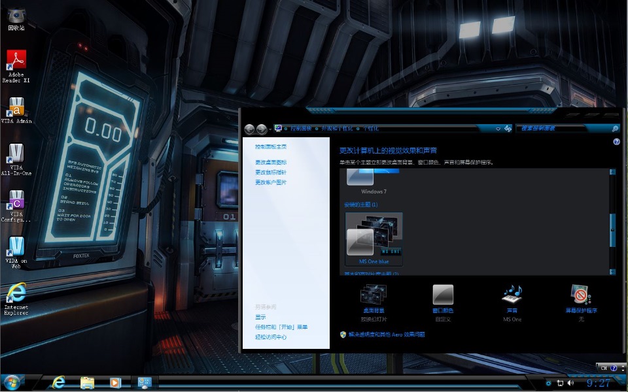
Task: Go back with the navigation arrow
Action: [x=249, y=129]
